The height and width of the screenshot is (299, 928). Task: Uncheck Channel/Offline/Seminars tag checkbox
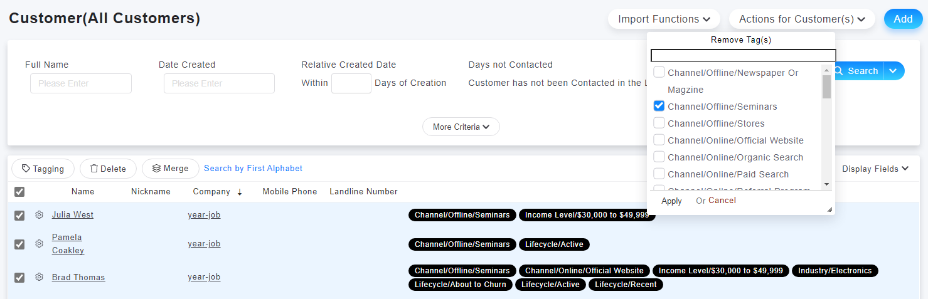click(x=659, y=106)
